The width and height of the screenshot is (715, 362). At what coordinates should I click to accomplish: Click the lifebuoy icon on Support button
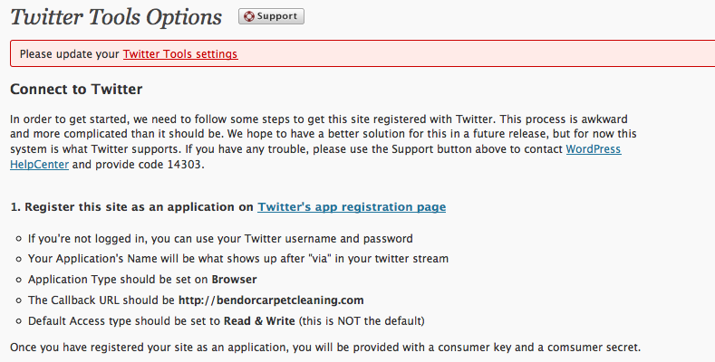coord(248,16)
